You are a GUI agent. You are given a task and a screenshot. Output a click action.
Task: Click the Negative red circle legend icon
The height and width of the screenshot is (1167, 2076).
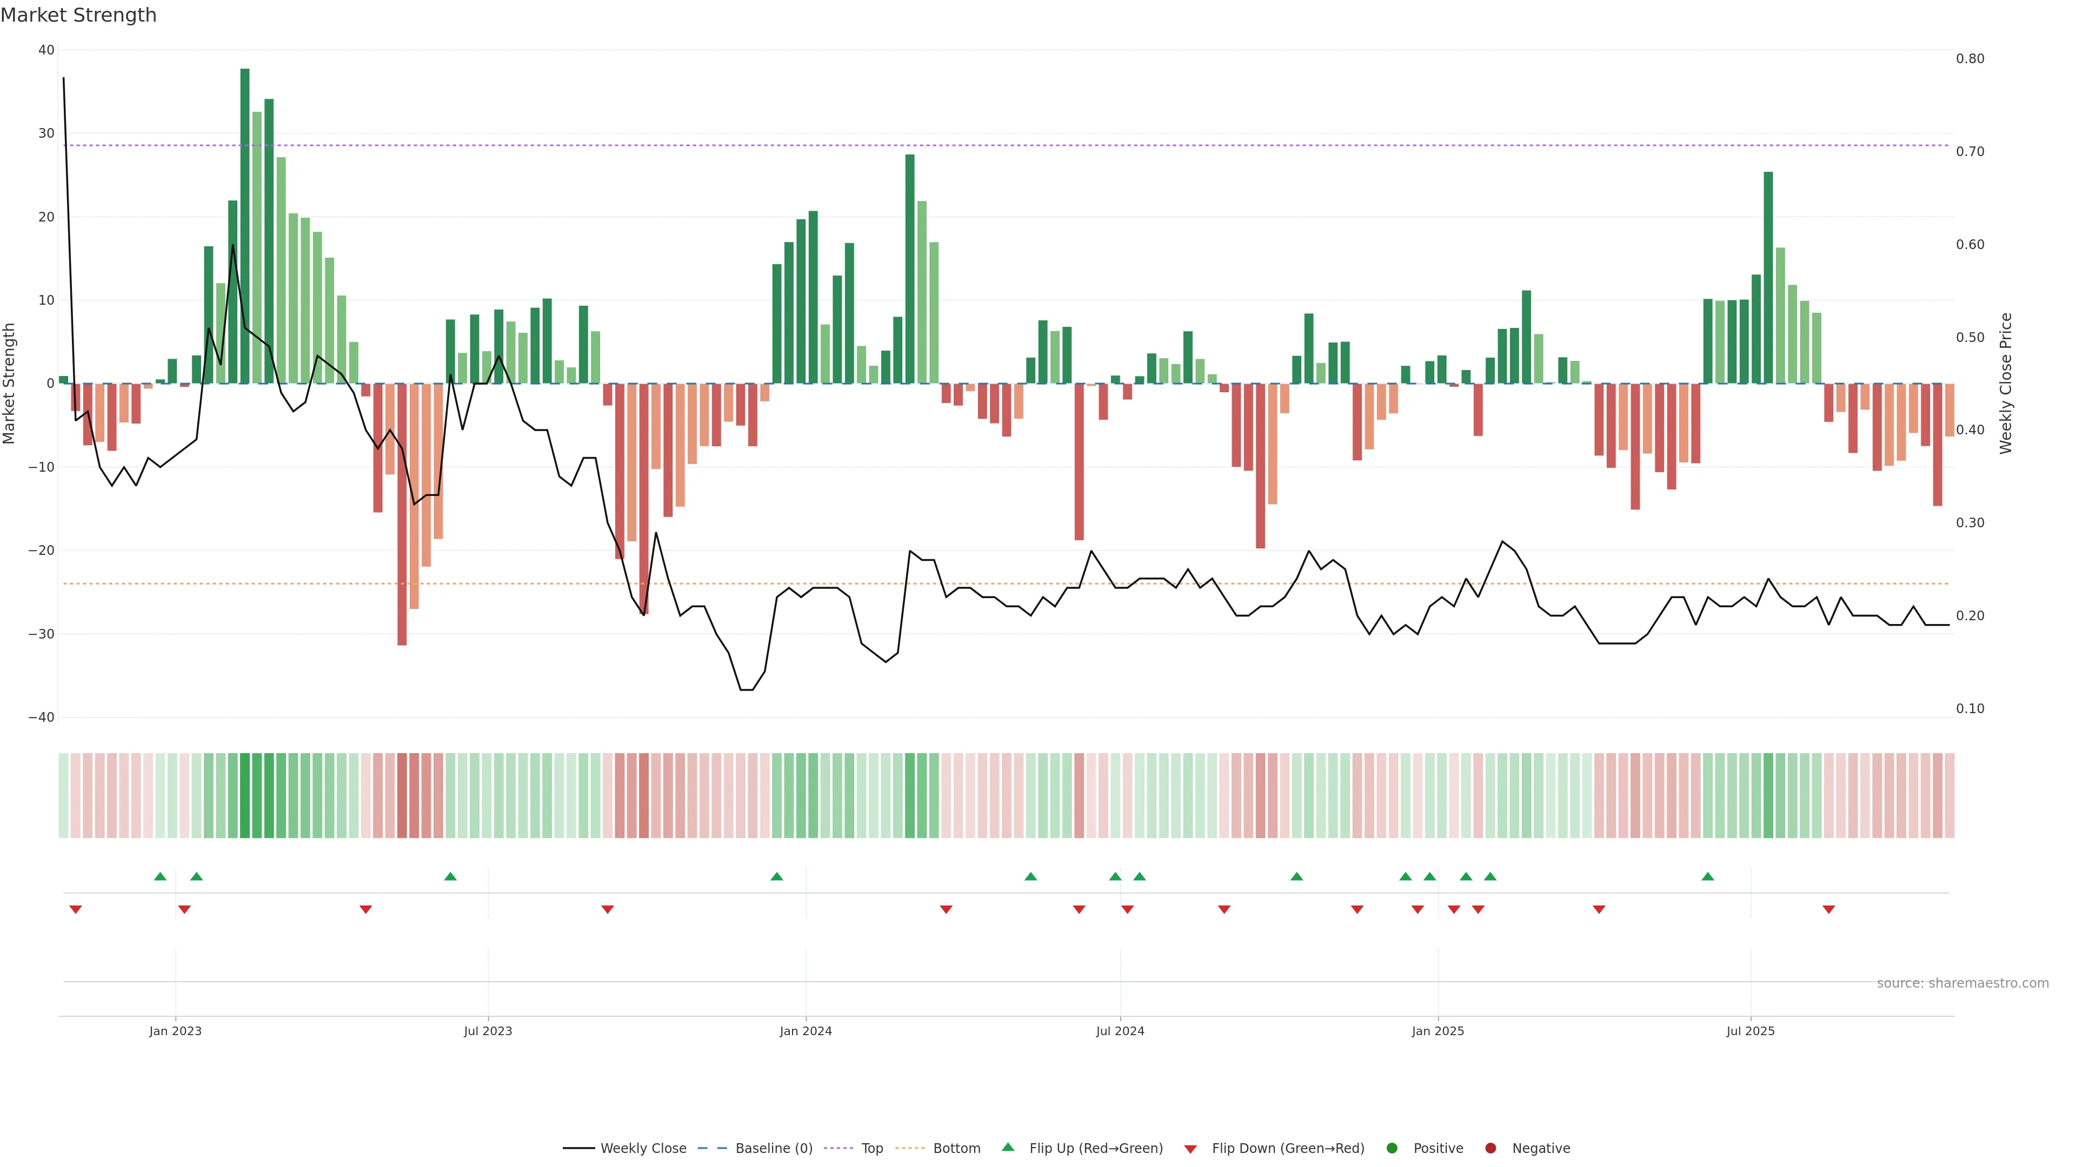[1490, 1148]
